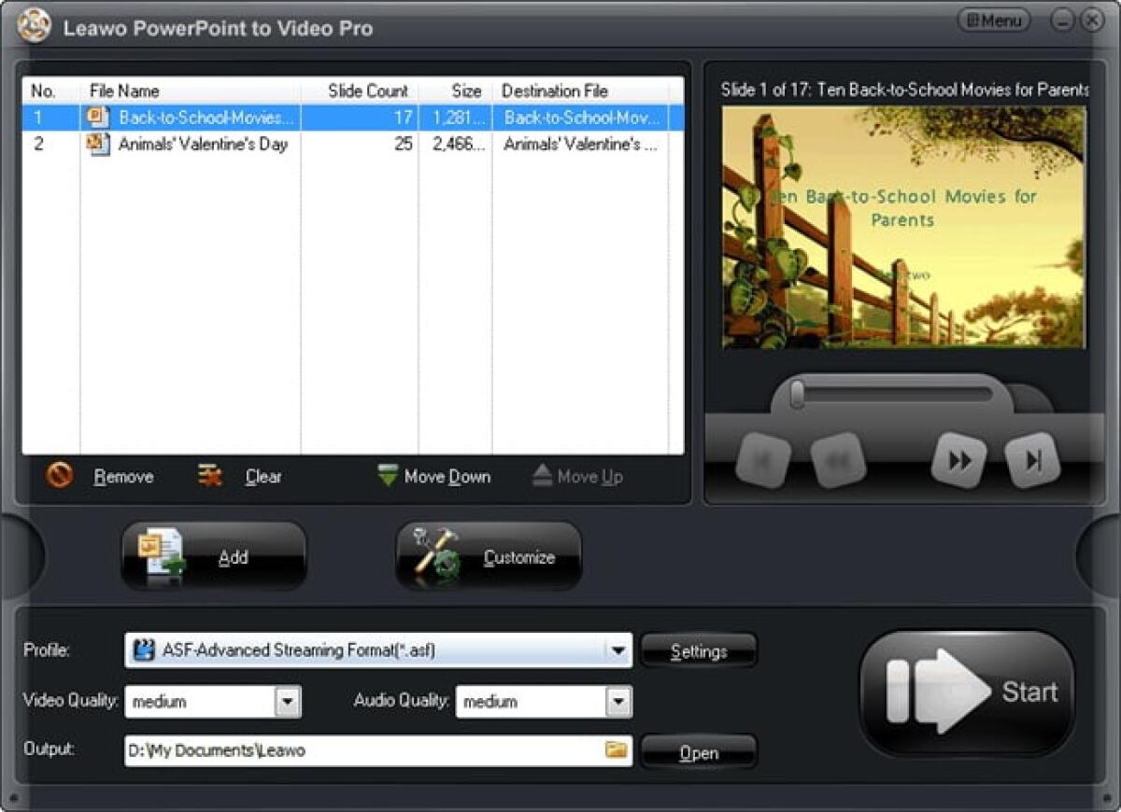Image resolution: width=1121 pixels, height=812 pixels.
Task: Click the Profile format icon beside ASF
Action: 142,650
